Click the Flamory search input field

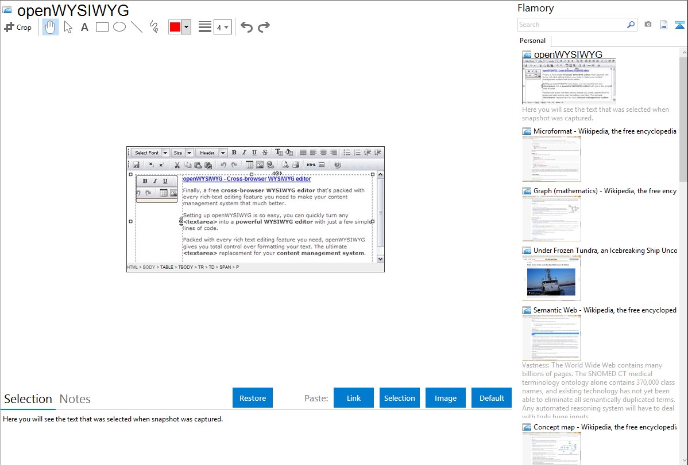point(572,25)
